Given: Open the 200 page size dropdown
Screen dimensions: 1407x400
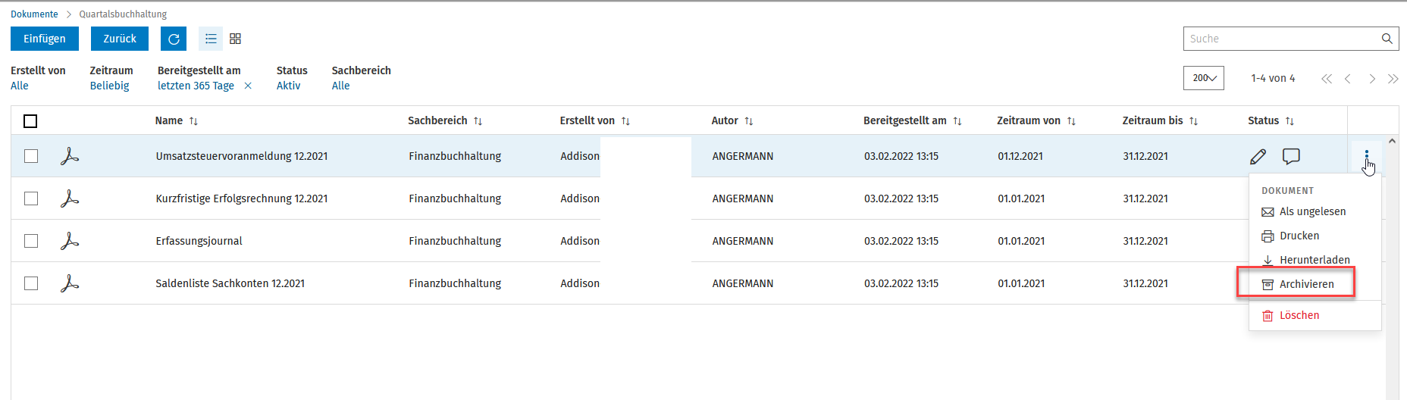Looking at the screenshot, I should coord(1203,78).
